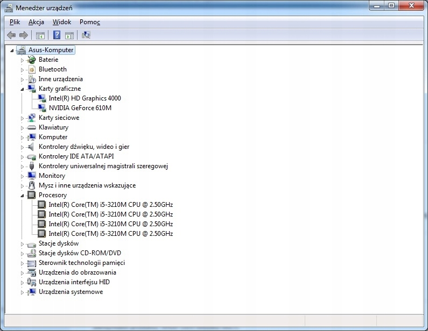Click the Baterie category icon
Viewport: 428px width, 331px height.
pos(32,60)
